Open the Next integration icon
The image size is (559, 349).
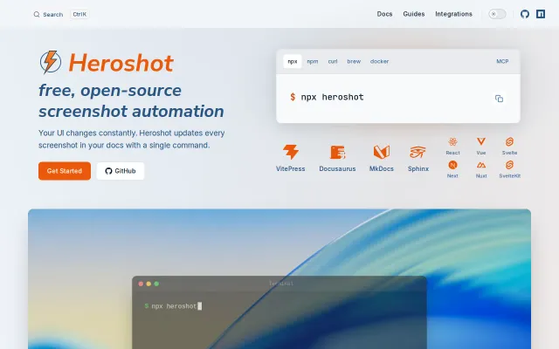point(452,165)
